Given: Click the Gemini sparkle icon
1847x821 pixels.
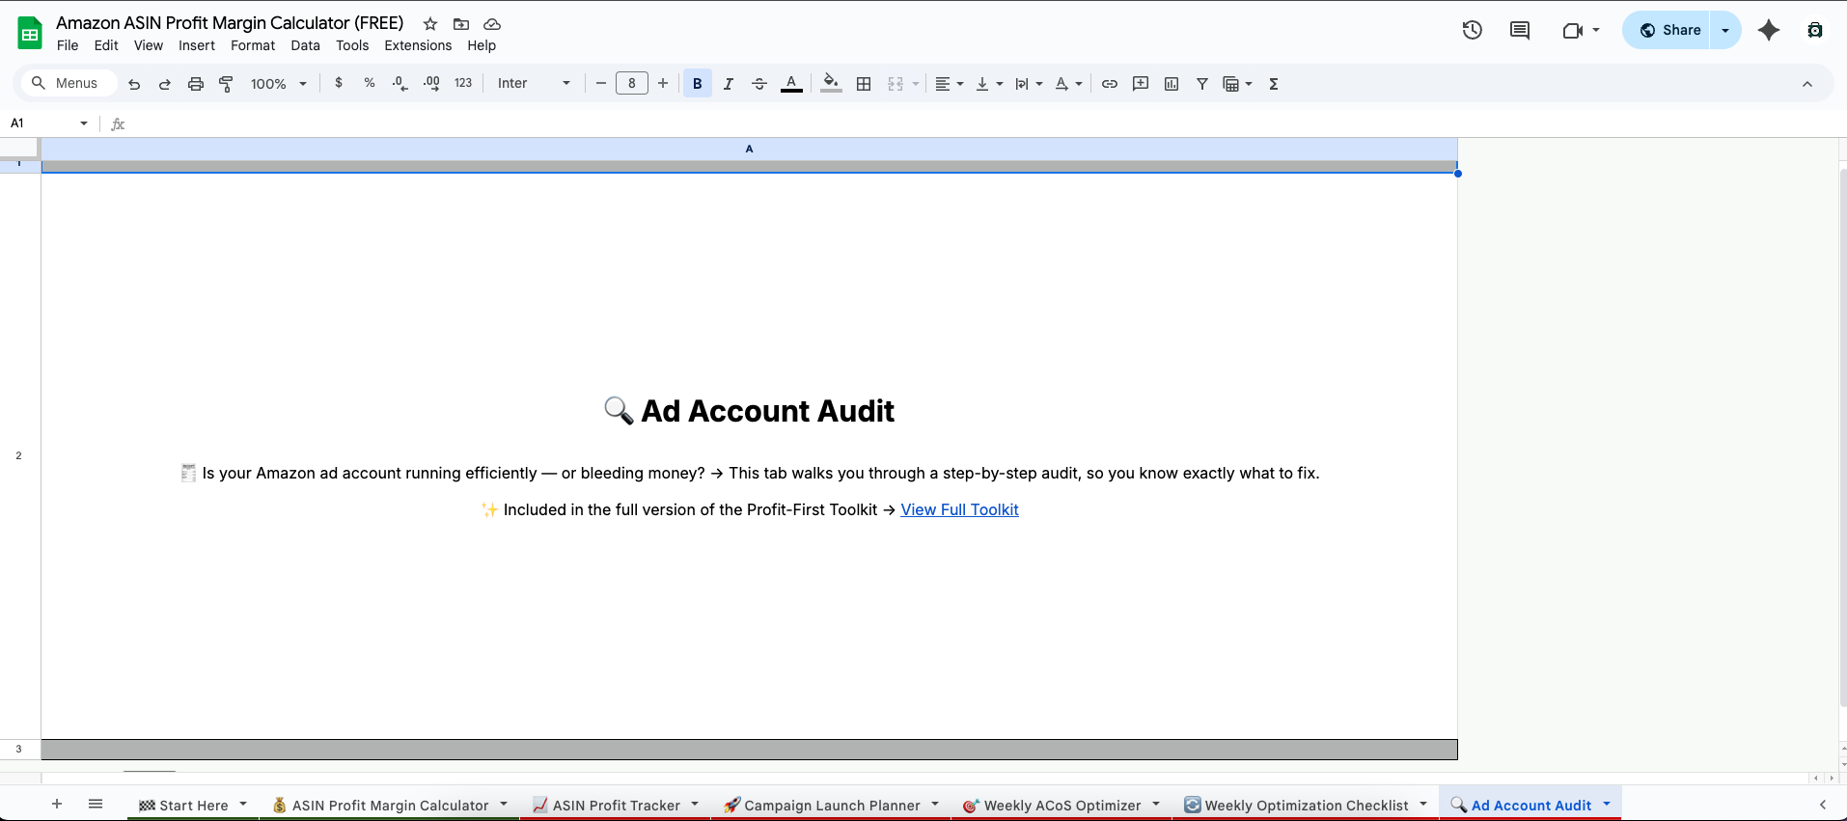Looking at the screenshot, I should 1769,30.
